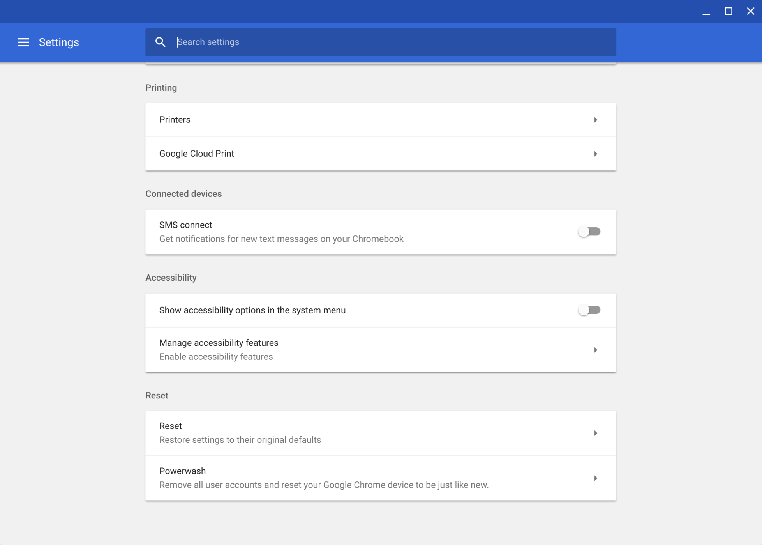Image resolution: width=762 pixels, height=545 pixels.
Task: Open the hamburger main menu
Action: (23, 42)
